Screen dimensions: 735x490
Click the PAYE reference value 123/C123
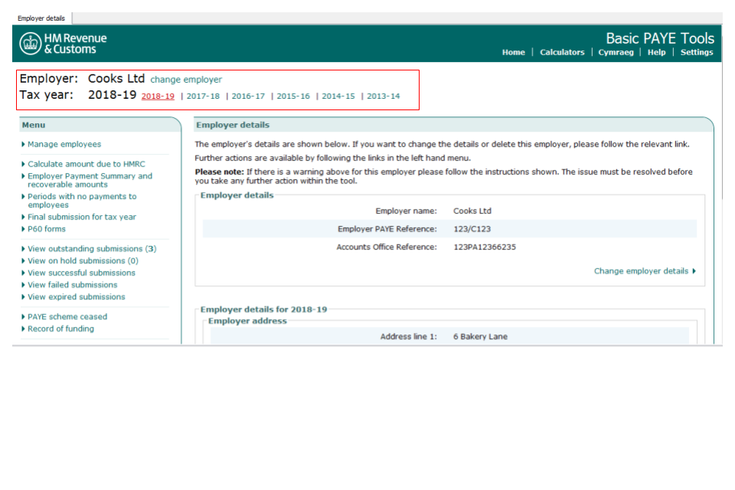point(472,229)
